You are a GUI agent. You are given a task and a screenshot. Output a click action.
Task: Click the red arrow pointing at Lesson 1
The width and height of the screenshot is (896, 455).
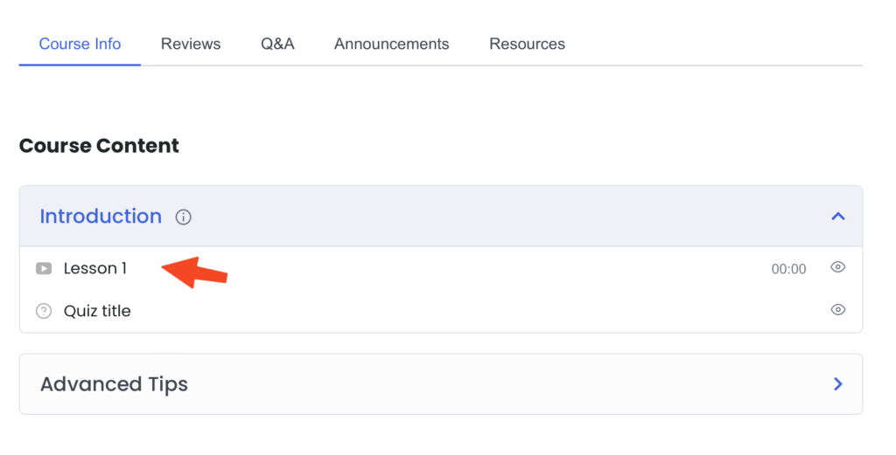[x=194, y=272]
